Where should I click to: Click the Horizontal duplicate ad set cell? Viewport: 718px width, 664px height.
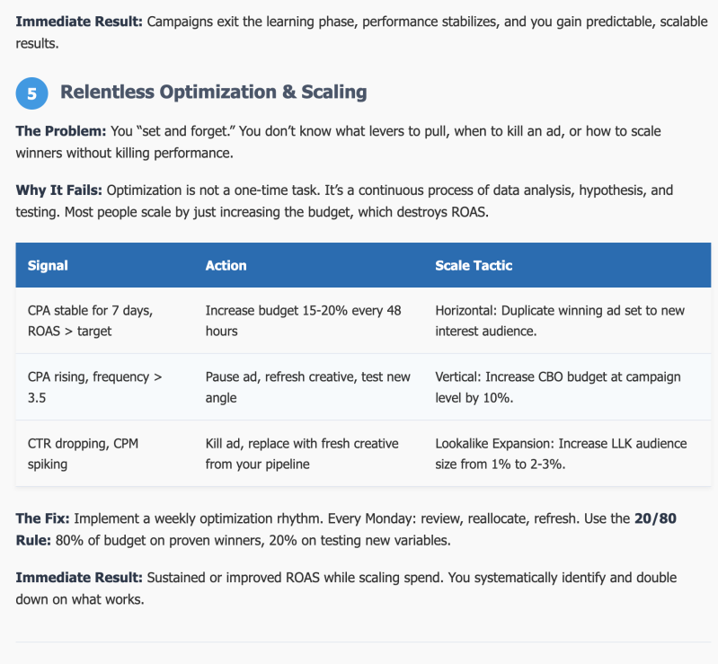pos(559,321)
